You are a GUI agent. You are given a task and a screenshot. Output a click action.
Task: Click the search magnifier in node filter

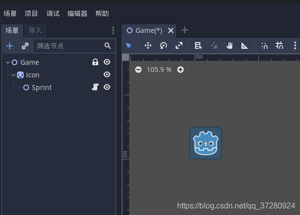(x=107, y=46)
